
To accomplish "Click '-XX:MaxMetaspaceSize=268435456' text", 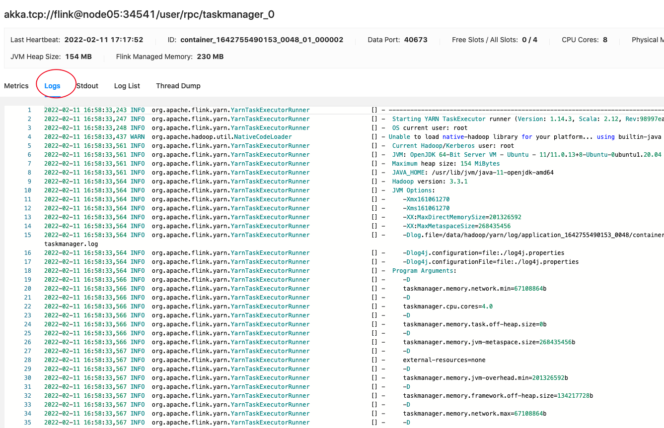I will coord(456,226).
